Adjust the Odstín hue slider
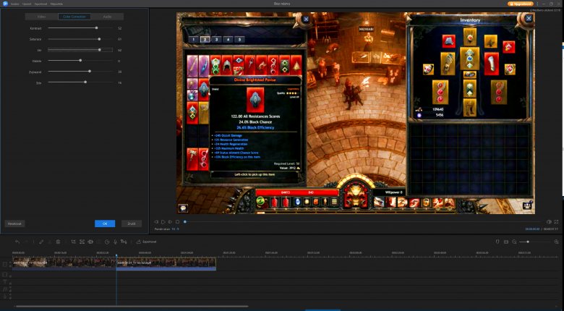The width and height of the screenshot is (564, 311). [80, 61]
